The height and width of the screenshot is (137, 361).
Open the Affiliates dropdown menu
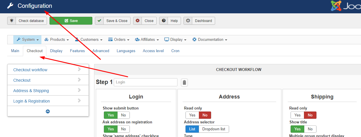click(x=147, y=40)
